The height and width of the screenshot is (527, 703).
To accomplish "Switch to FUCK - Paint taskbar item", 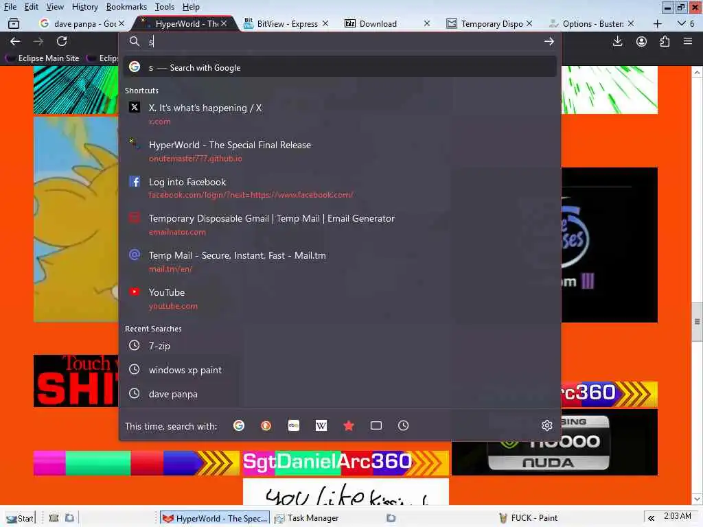I will click(528, 518).
